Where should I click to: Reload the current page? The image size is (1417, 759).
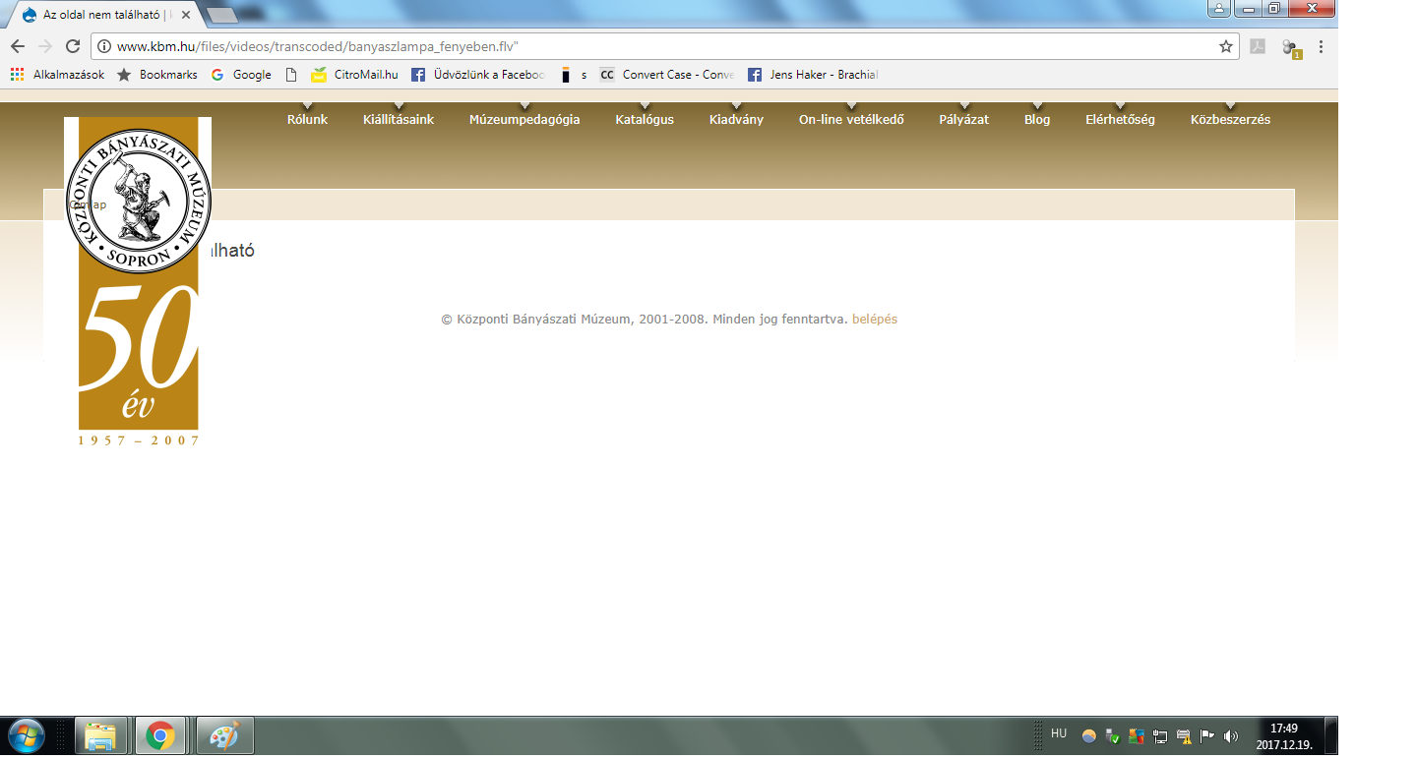click(72, 46)
